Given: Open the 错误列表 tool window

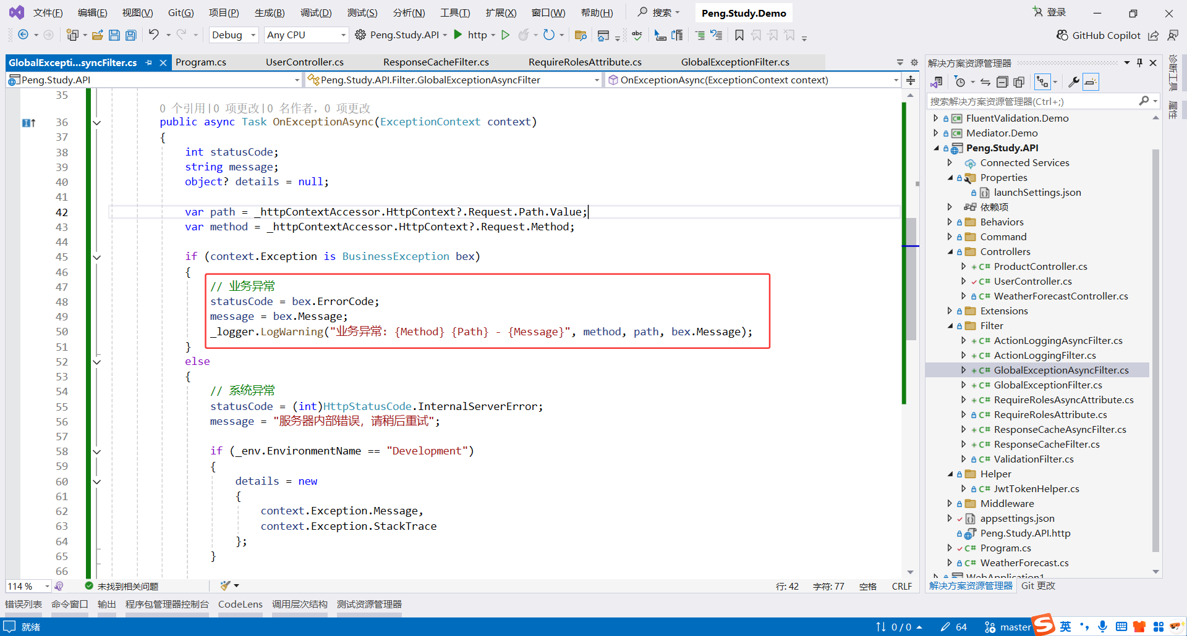Looking at the screenshot, I should click(x=23, y=605).
